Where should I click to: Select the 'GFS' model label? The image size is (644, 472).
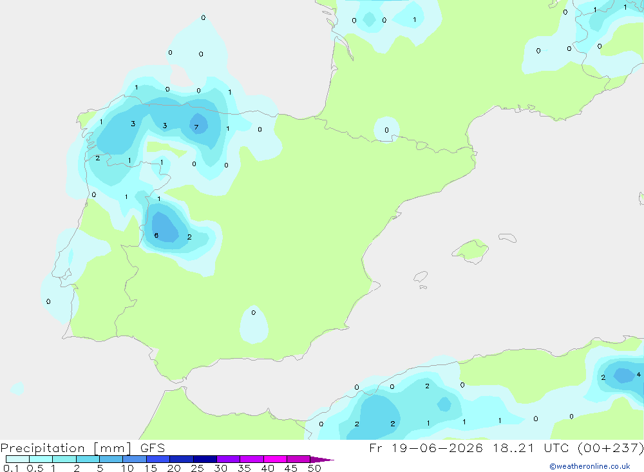pyautogui.click(x=153, y=448)
